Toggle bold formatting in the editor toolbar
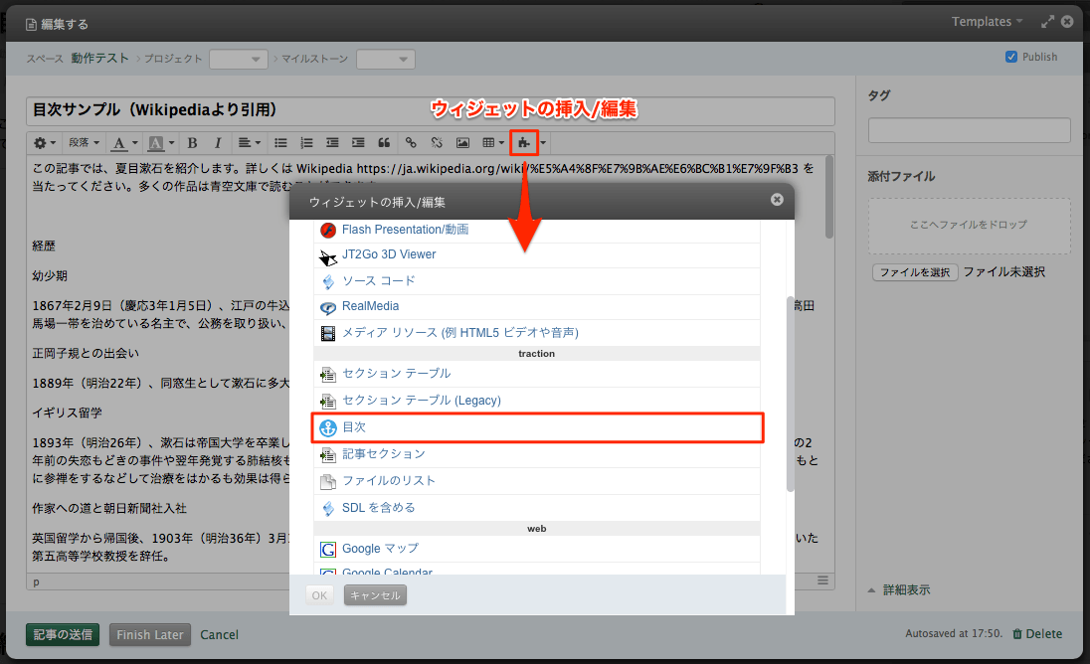Viewport: 1090px width, 664px height. pos(193,143)
